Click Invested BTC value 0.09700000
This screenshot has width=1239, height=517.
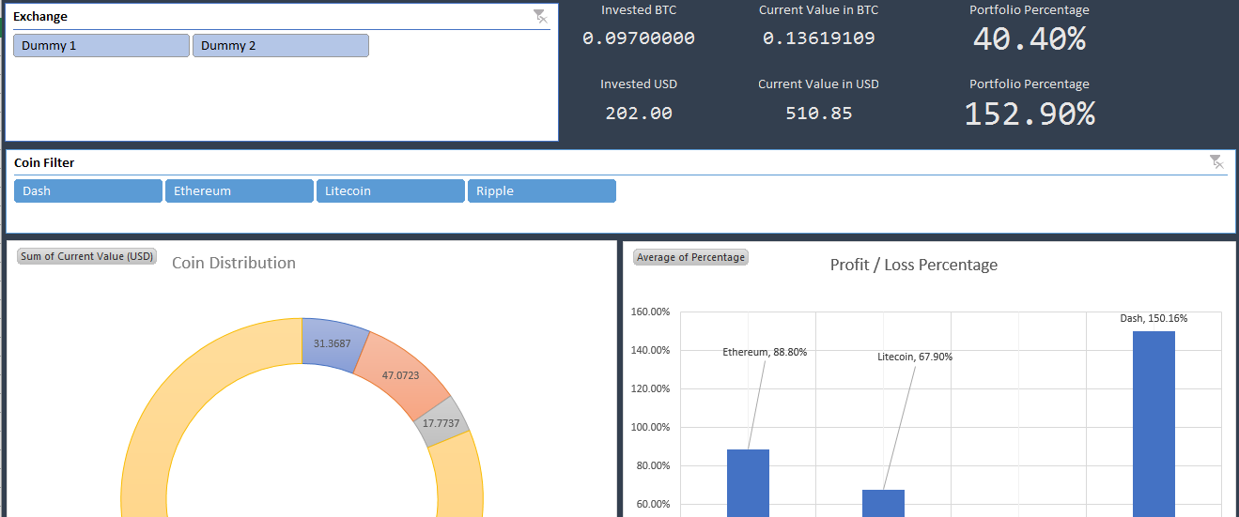(639, 38)
